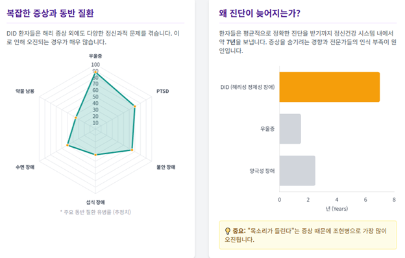Click the 불안 장애 data point on radar
Viewport: 405px width, 258px height.
(x=132, y=150)
